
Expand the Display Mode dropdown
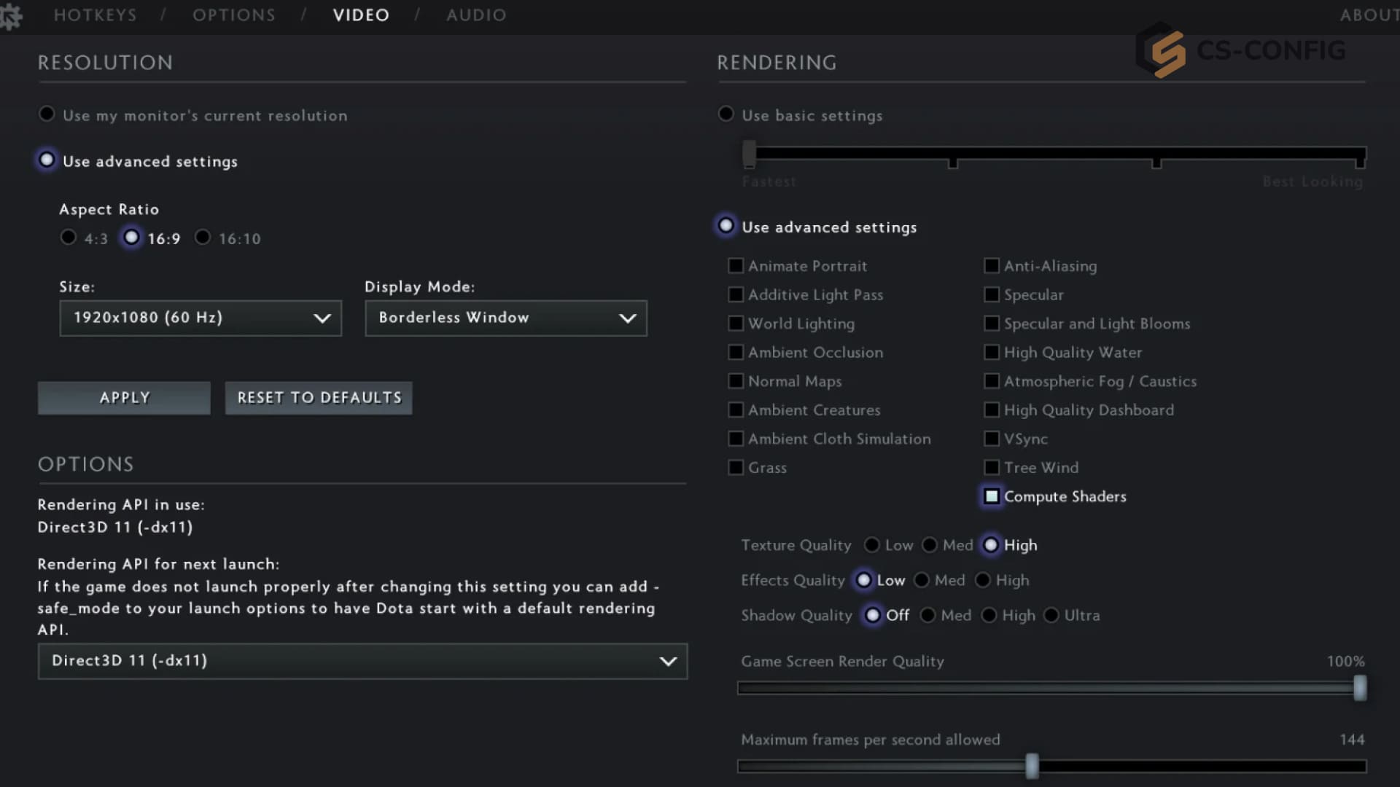(505, 318)
